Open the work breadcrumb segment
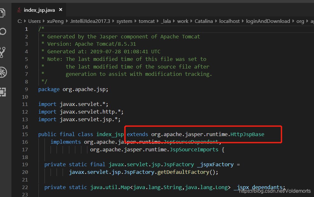The image size is (314, 197). click(x=183, y=21)
